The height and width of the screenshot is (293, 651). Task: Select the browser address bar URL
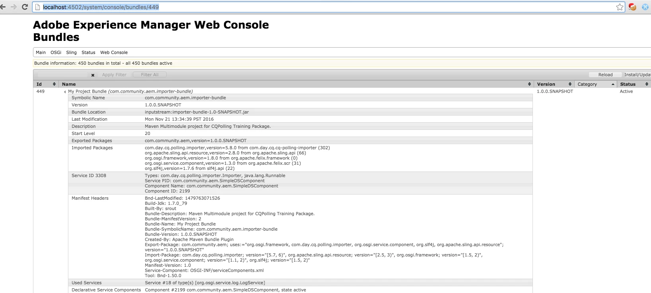101,7
